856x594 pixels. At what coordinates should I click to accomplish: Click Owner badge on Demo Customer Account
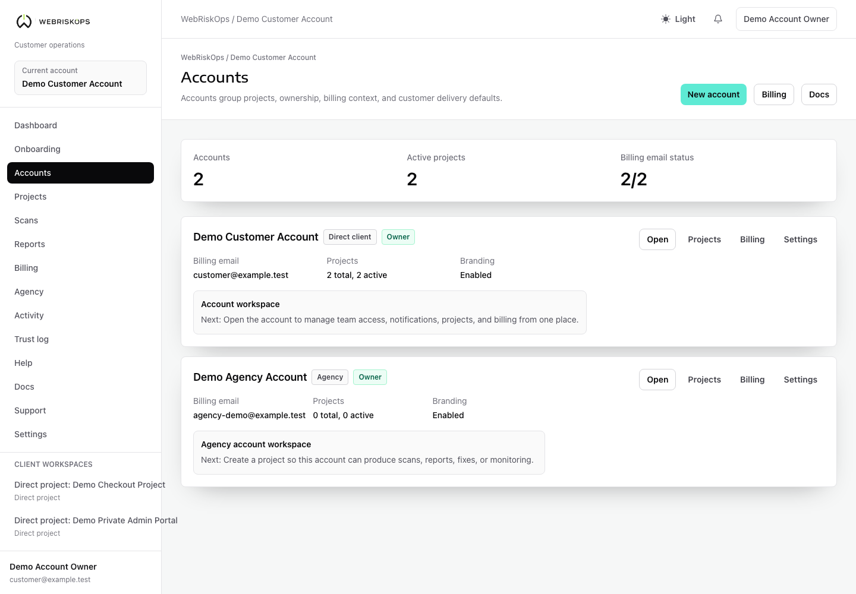(x=398, y=237)
